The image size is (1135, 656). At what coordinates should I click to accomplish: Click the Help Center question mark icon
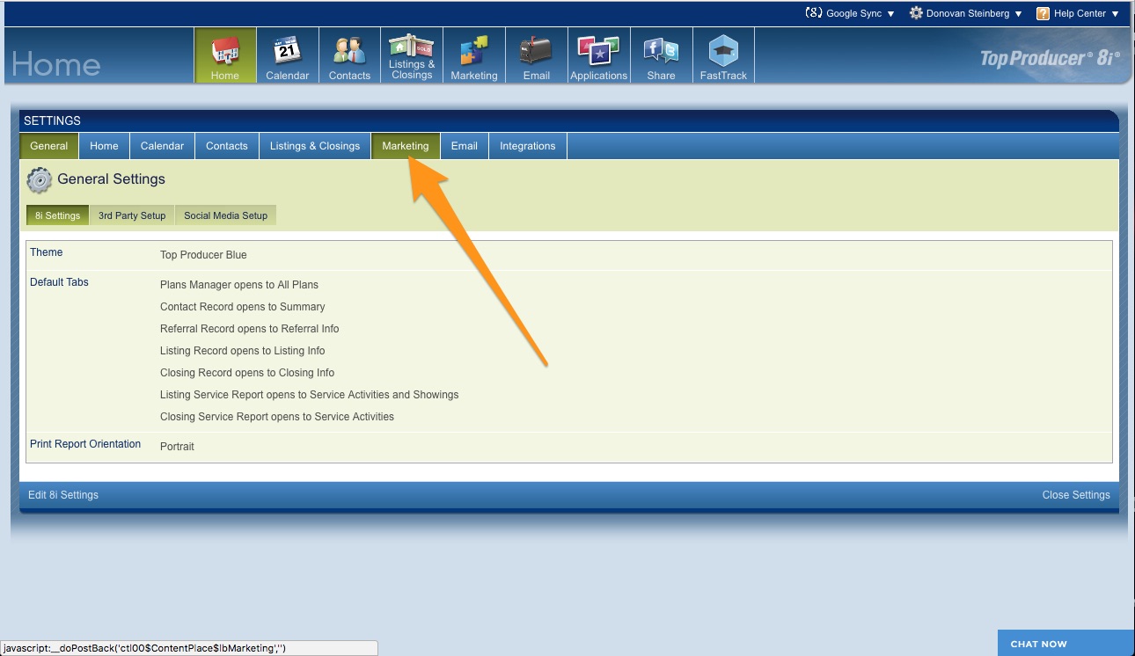pos(1043,13)
